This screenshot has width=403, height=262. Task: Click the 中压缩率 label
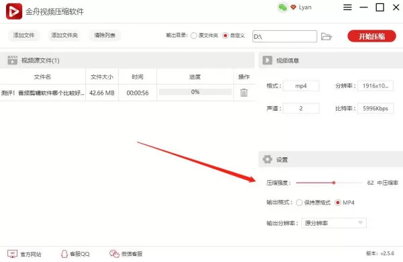[388, 183]
